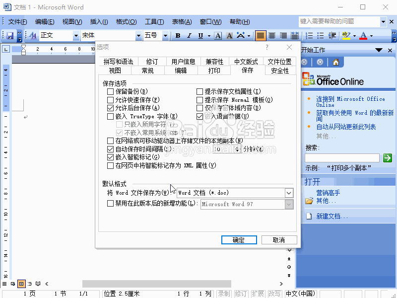Click 自动从网站更新此列表 link
The image size is (397, 298).
click(346, 127)
